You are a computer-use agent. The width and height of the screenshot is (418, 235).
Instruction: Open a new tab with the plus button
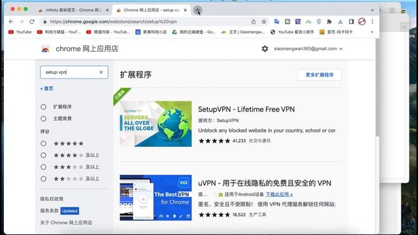(x=197, y=10)
